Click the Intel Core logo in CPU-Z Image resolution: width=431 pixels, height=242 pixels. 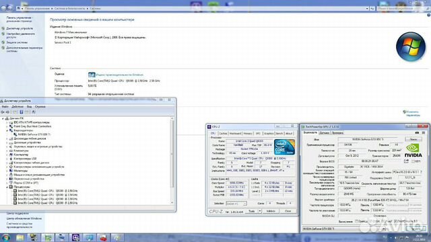pyautogui.click(x=284, y=147)
